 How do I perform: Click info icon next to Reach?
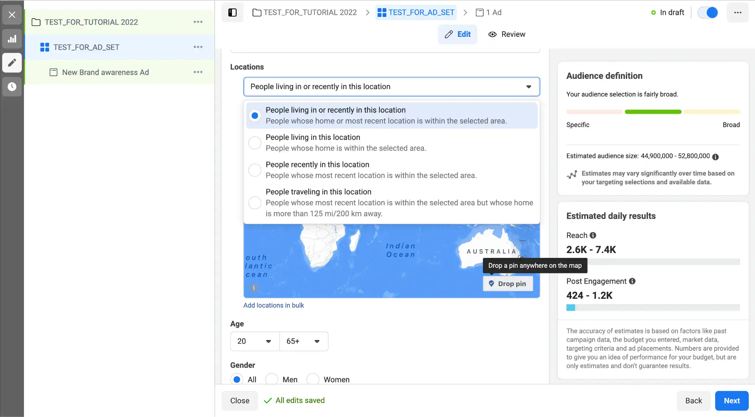coord(593,235)
